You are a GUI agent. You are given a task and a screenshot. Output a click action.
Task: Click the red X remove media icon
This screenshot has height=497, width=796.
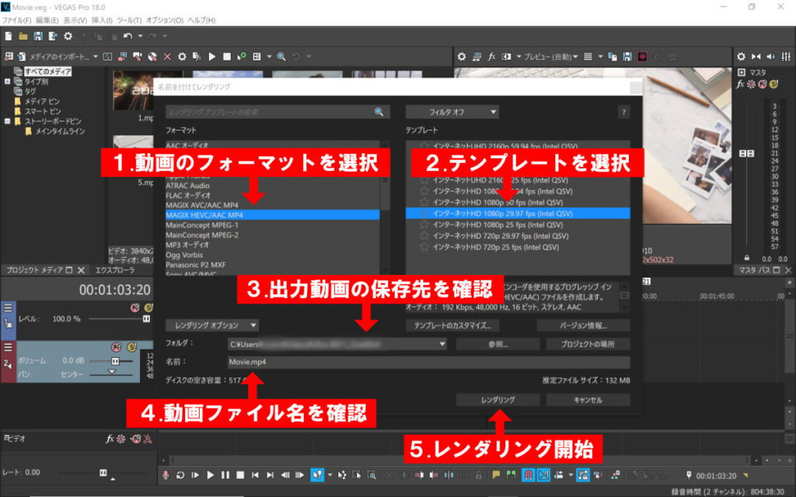pyautogui.click(x=166, y=57)
